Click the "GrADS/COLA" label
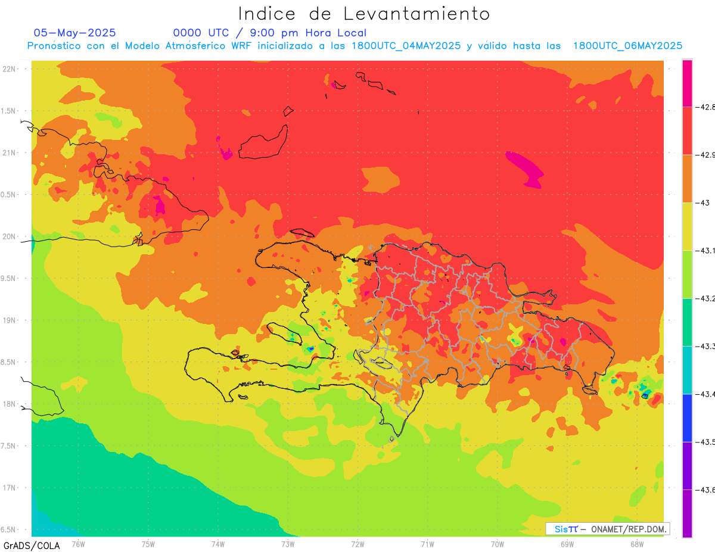715x552 pixels. (32, 545)
